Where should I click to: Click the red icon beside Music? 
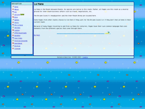point(13,22)
